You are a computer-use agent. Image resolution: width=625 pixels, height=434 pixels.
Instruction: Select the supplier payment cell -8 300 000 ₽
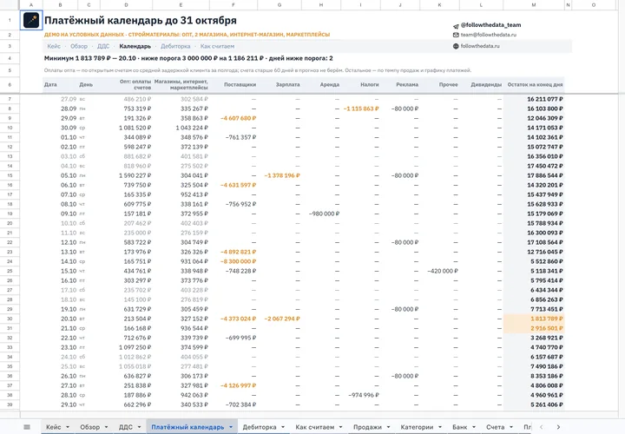pyautogui.click(x=234, y=261)
